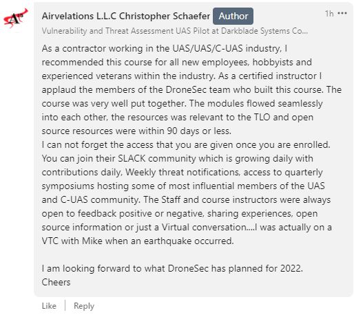This screenshot has width=354, height=317.
Task: Select the Vulnerability and Threat Assessment headline
Action: [x=175, y=31]
